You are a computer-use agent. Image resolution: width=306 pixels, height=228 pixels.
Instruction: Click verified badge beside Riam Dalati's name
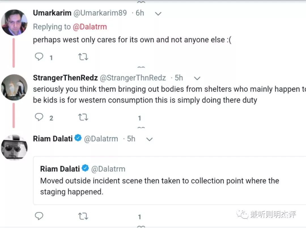[78, 138]
